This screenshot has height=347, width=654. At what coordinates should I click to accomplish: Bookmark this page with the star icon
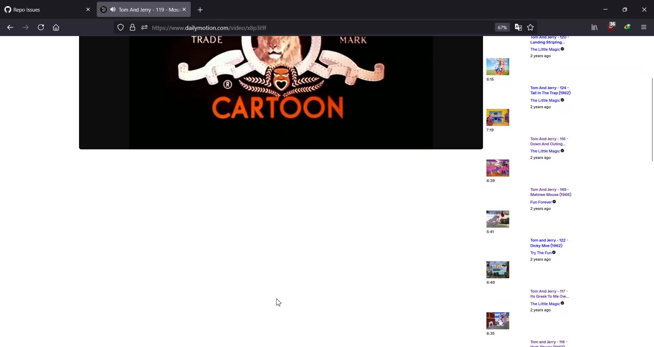530,28
